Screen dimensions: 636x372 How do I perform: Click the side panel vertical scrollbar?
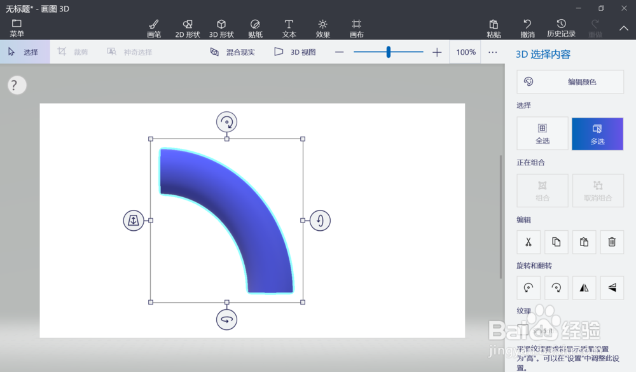pyautogui.click(x=501, y=217)
